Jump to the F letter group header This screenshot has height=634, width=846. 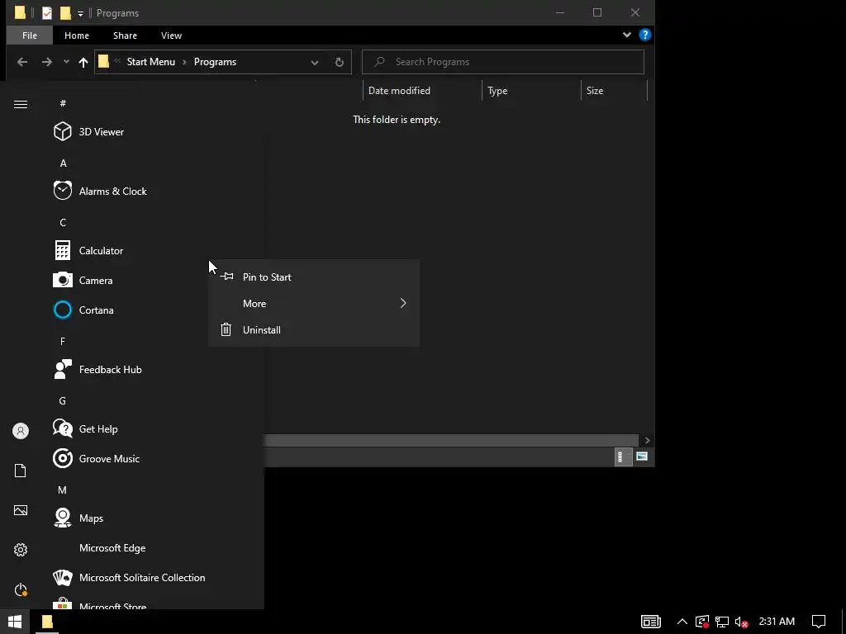[x=63, y=341]
